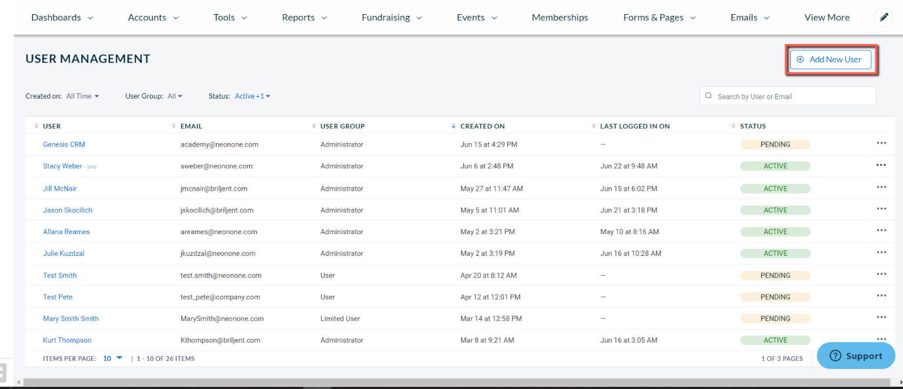The image size is (903, 389).
Task: Go to Memberships in navigation
Action: coord(560,18)
